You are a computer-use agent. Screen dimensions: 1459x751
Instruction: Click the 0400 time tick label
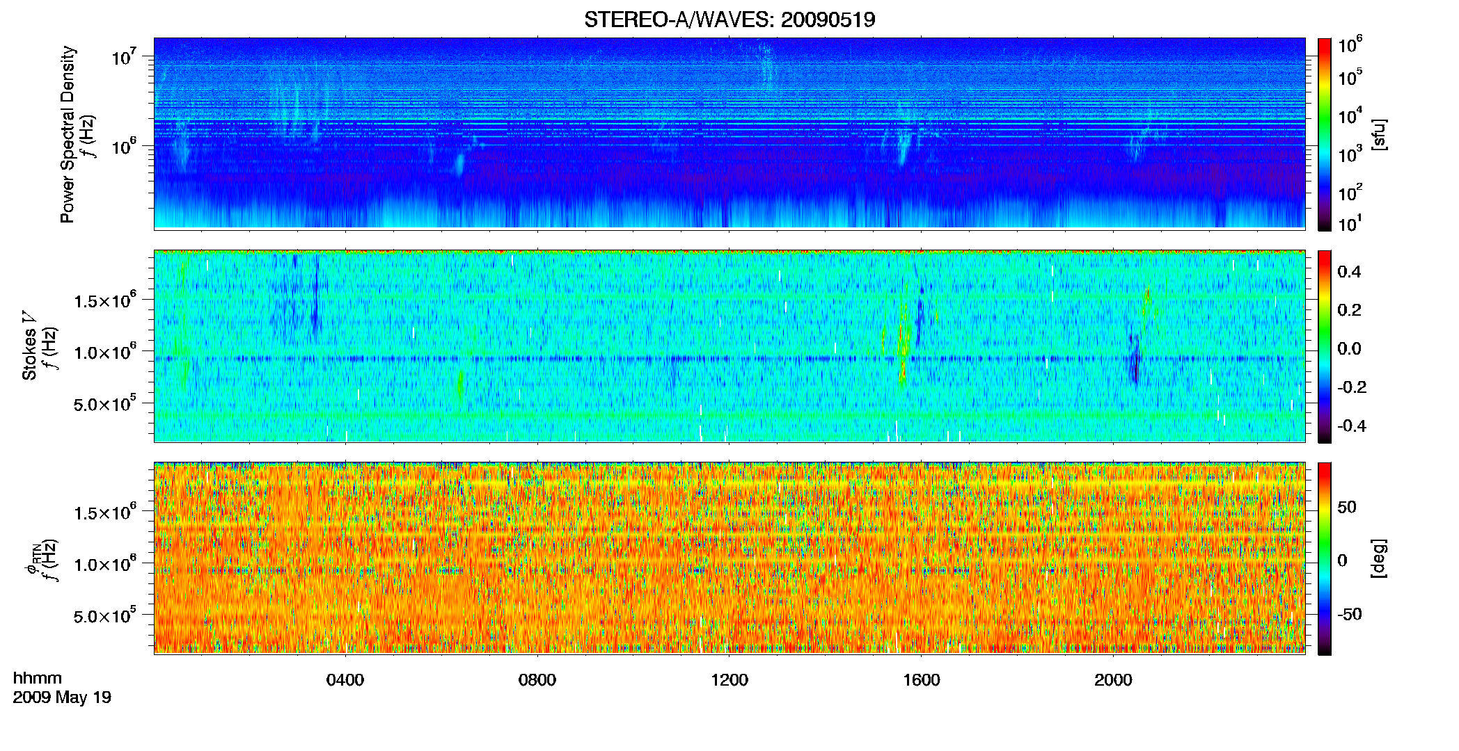click(345, 679)
